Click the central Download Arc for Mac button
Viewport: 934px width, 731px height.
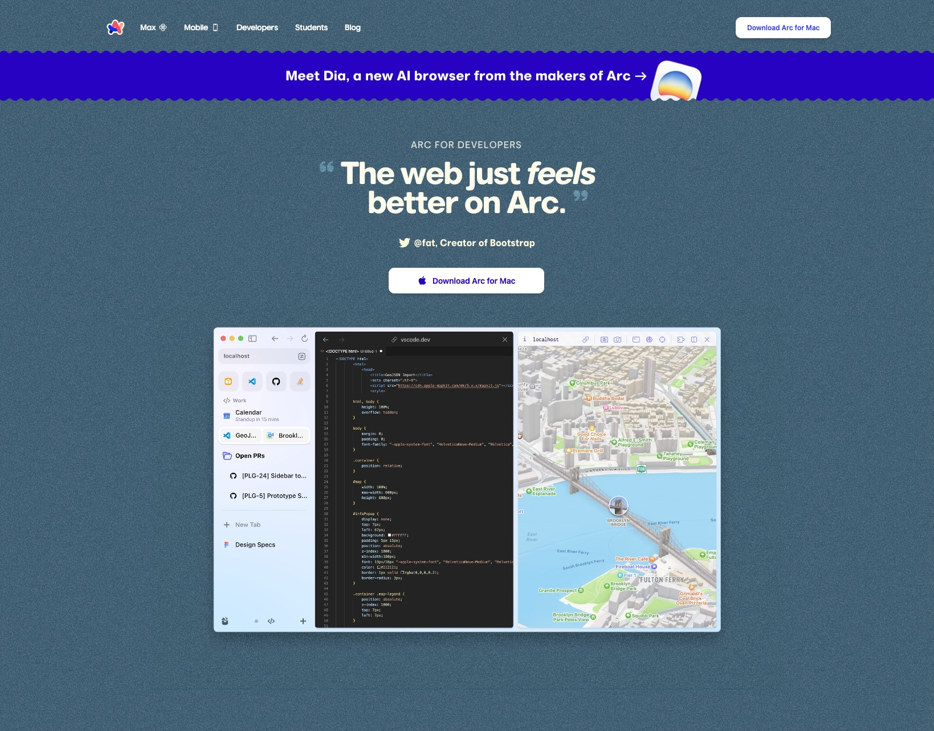(466, 281)
